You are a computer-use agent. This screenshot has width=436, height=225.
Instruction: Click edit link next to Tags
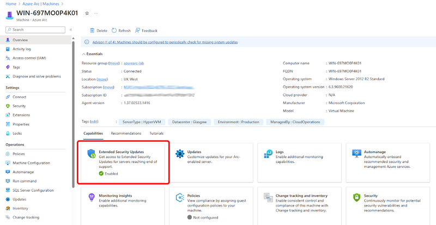pos(94,121)
